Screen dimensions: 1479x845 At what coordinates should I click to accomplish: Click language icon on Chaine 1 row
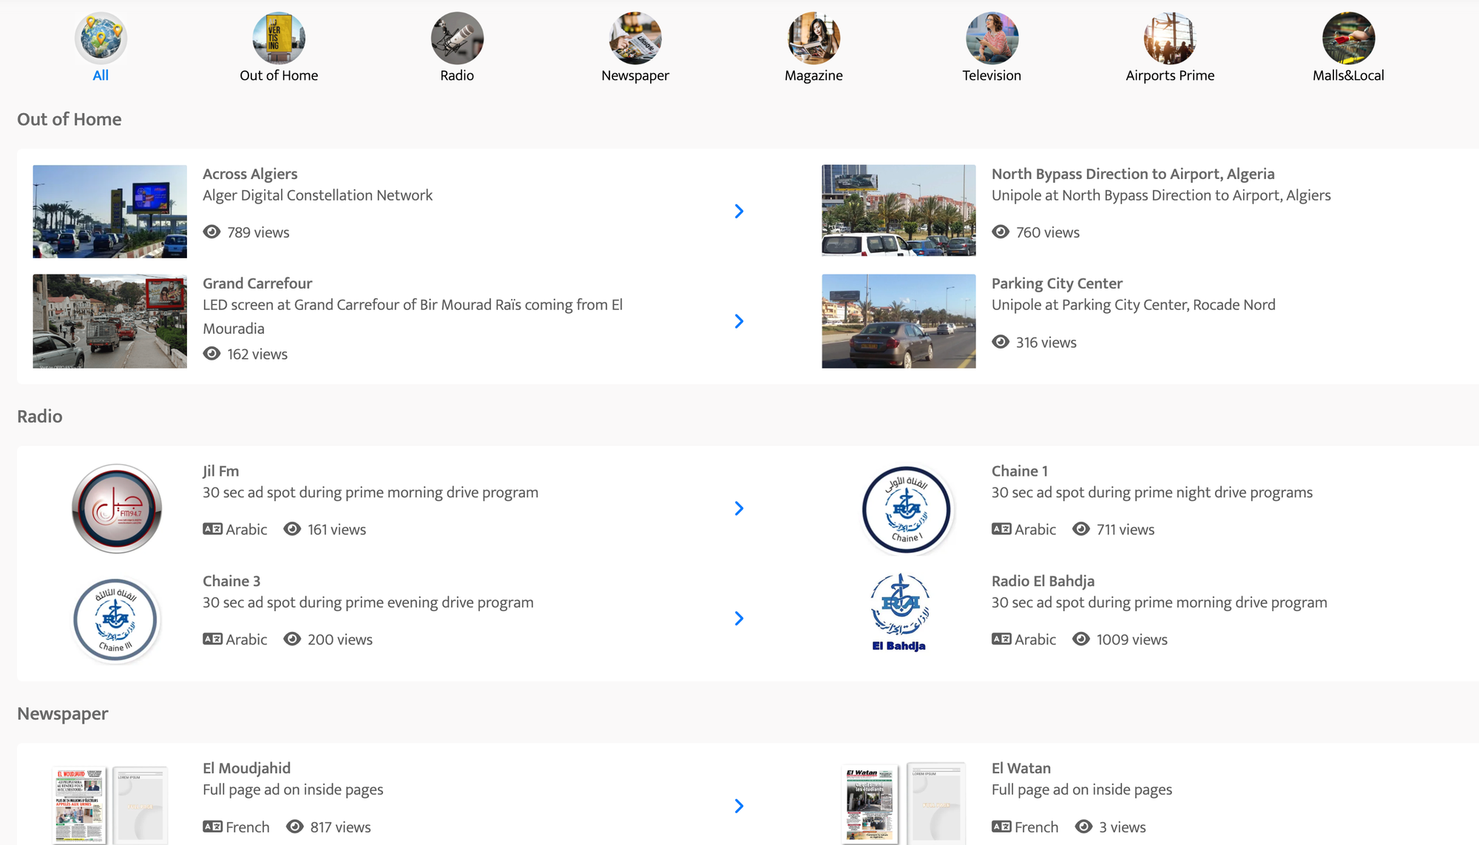pos(1001,529)
